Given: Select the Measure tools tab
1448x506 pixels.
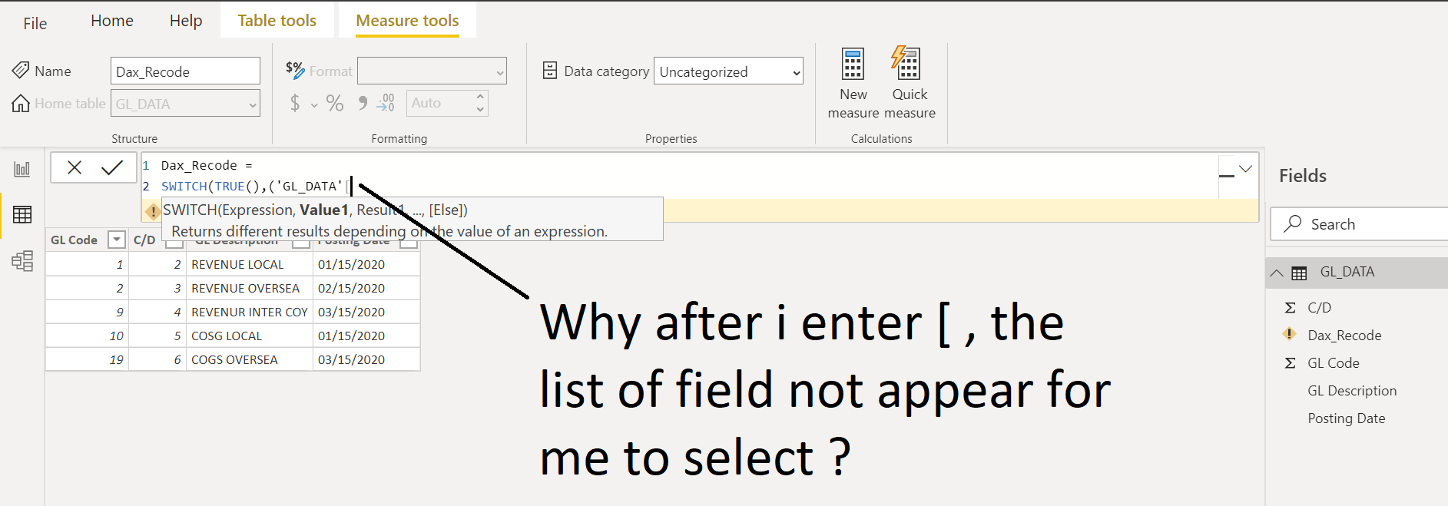Looking at the screenshot, I should (x=408, y=21).
